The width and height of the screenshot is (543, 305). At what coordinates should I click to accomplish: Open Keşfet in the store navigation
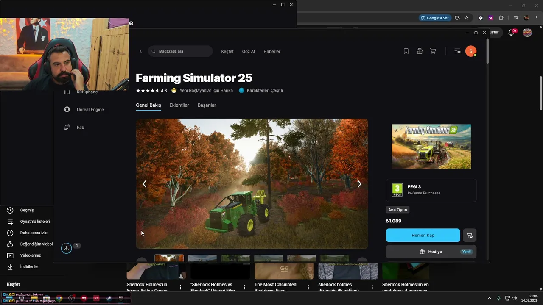[x=227, y=51]
